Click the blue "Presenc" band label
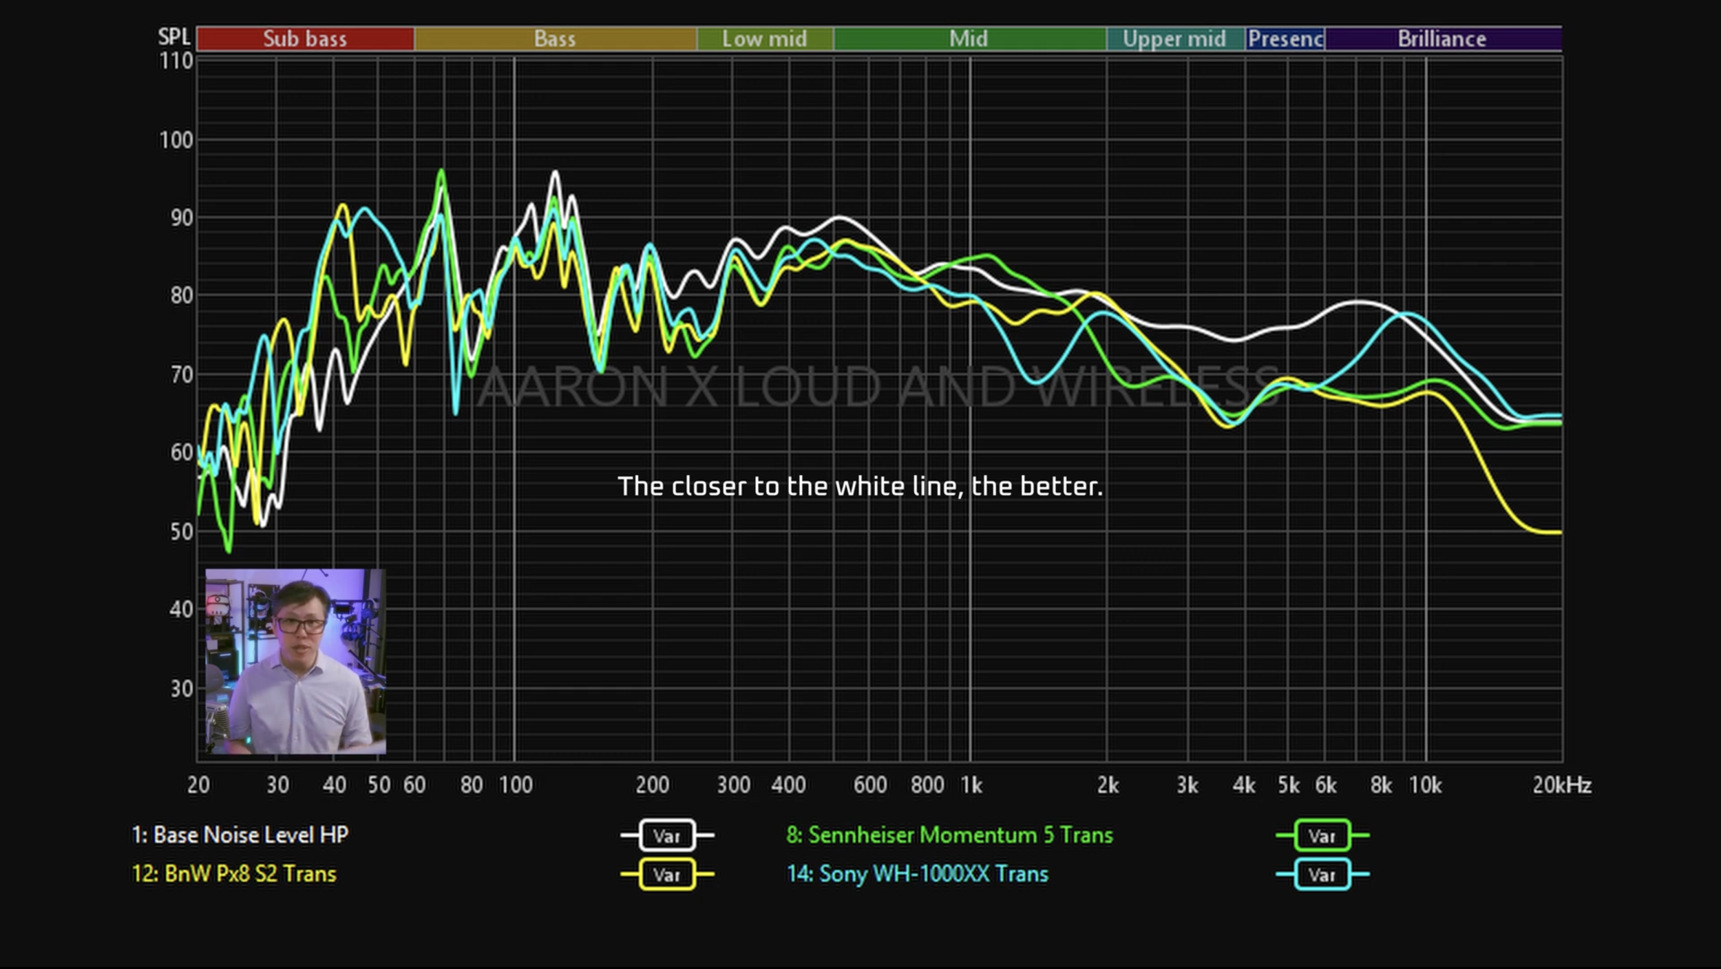1721x969 pixels. [x=1285, y=39]
